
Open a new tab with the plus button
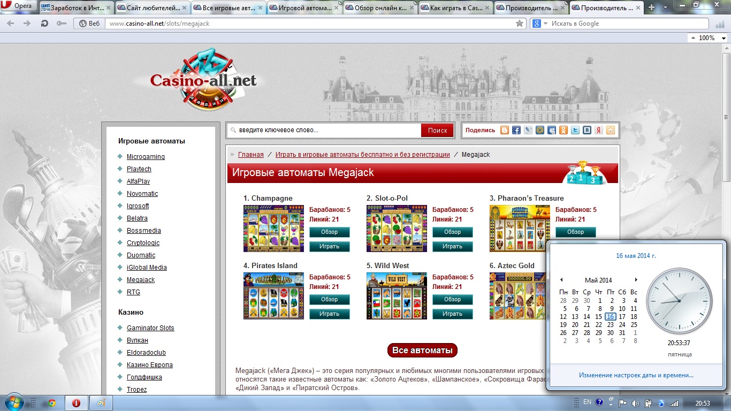point(651,7)
